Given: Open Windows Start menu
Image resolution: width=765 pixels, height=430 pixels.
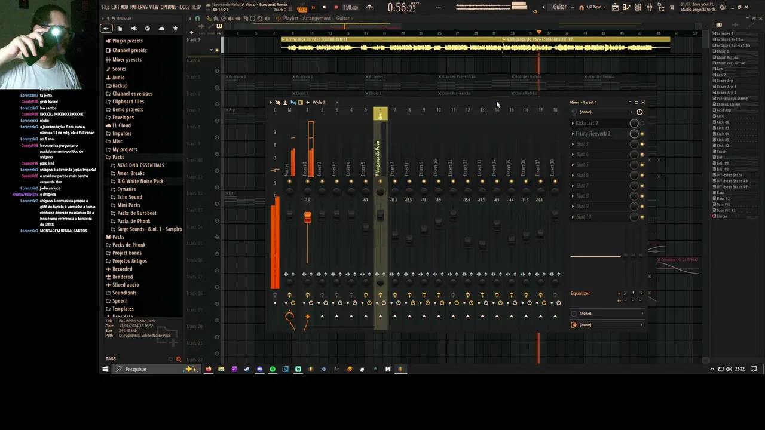Looking at the screenshot, I should (x=105, y=369).
